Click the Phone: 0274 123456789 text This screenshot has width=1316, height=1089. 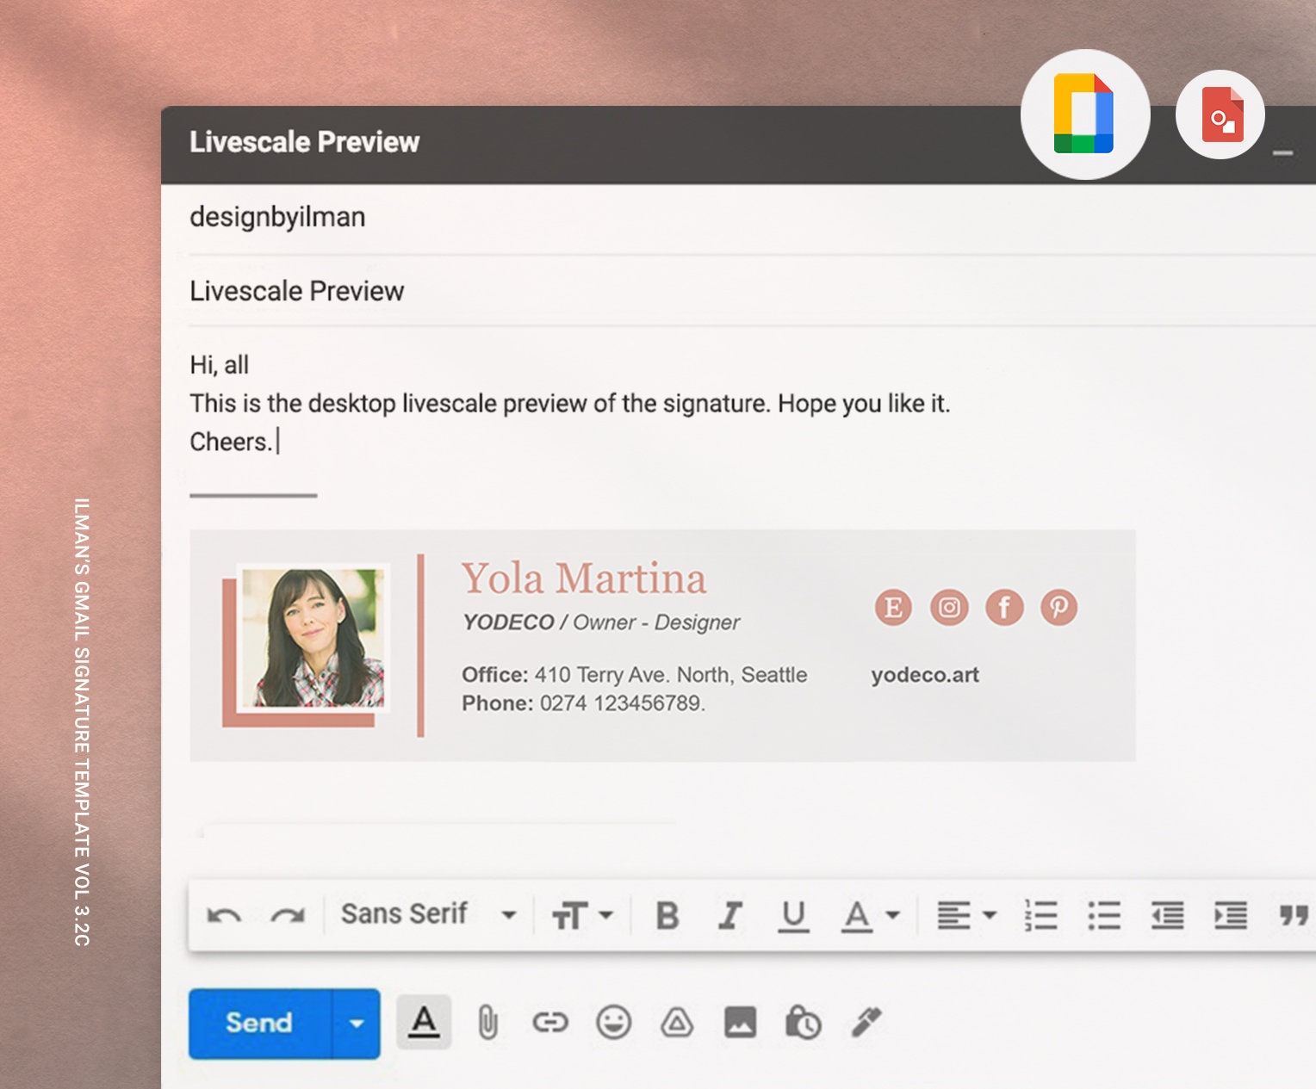pyautogui.click(x=583, y=703)
